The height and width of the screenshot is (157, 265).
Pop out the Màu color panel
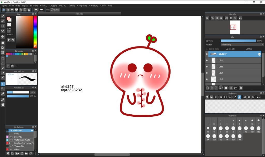pyautogui.click(x=33, y=14)
